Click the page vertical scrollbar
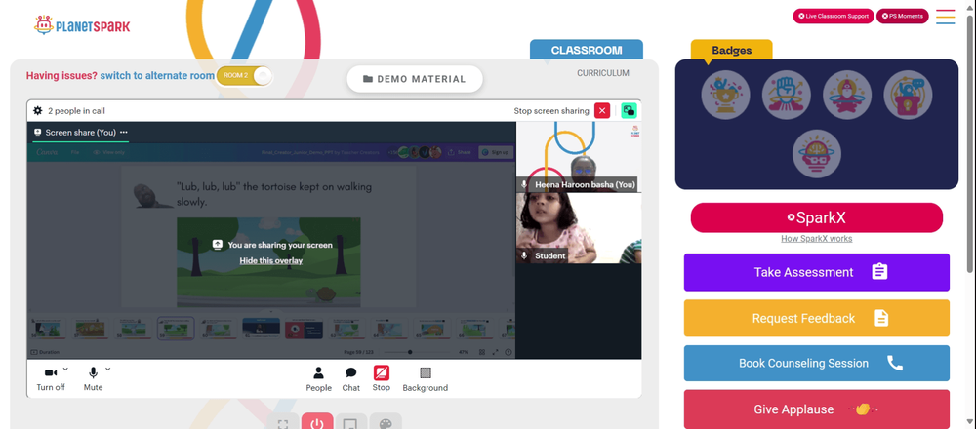 pyautogui.click(x=971, y=143)
